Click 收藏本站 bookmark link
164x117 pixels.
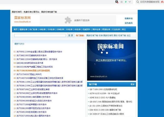128,18
